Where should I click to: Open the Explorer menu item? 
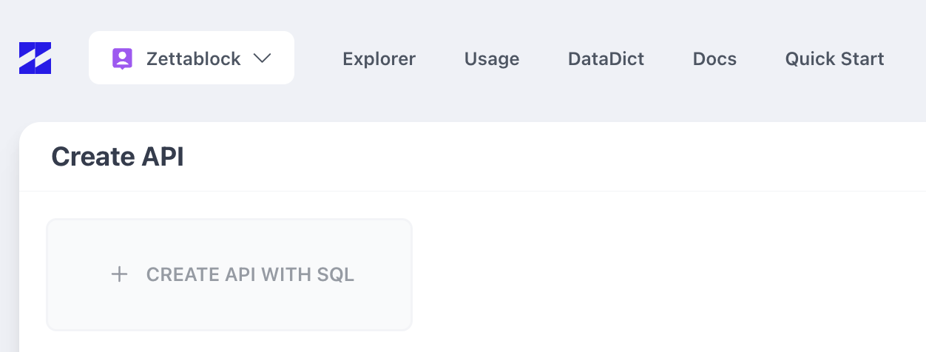pyautogui.click(x=379, y=58)
